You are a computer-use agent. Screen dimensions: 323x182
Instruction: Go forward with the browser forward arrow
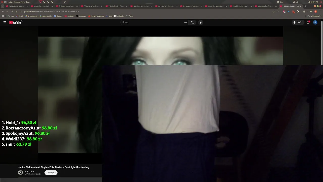tap(7, 11)
